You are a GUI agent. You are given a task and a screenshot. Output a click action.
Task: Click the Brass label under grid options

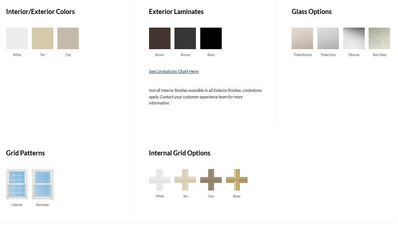[237, 196]
